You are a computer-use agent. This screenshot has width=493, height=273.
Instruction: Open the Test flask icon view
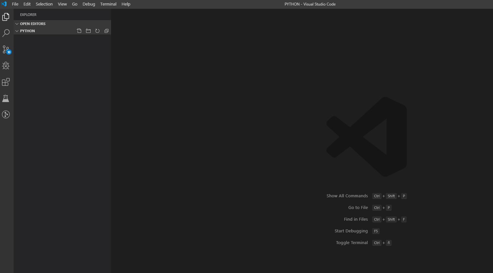pos(6,98)
